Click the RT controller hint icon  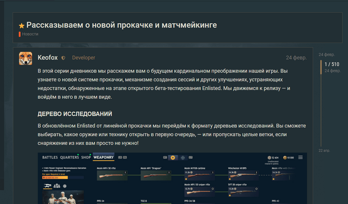165,157
